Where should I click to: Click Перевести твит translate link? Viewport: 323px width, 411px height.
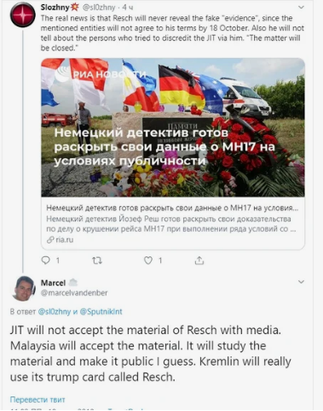coord(37,400)
